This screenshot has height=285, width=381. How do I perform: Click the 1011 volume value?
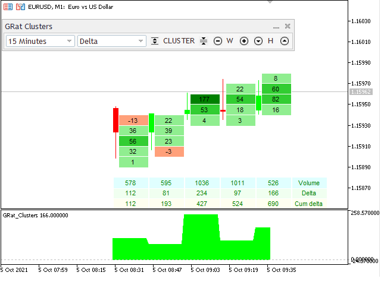coord(238,183)
